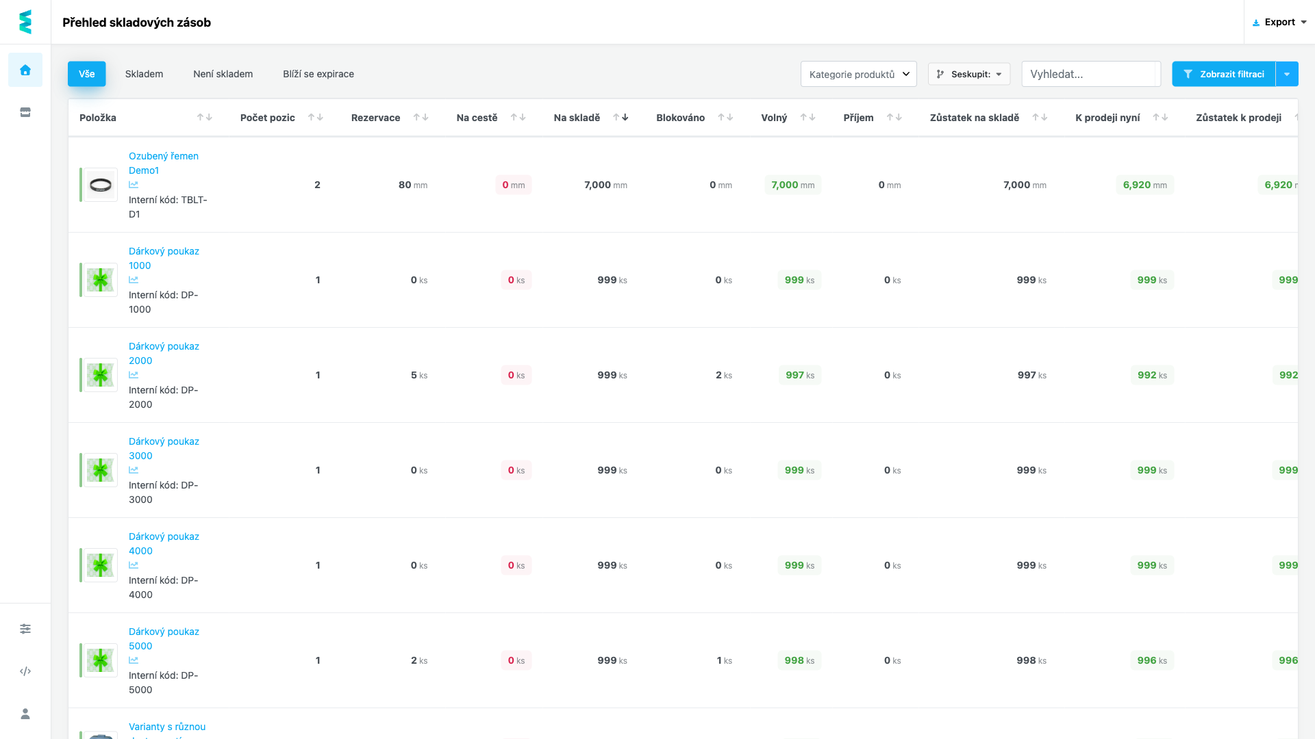The width and height of the screenshot is (1315, 739).
Task: Click the 0 mm Na cestě badge
Action: (514, 185)
